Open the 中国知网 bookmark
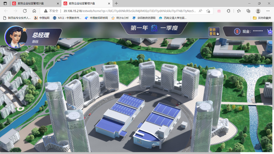 point(42,18)
